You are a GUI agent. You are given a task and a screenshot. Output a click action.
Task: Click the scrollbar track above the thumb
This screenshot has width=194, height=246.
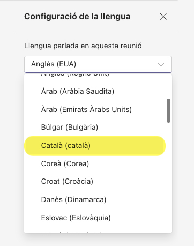[x=168, y=87]
